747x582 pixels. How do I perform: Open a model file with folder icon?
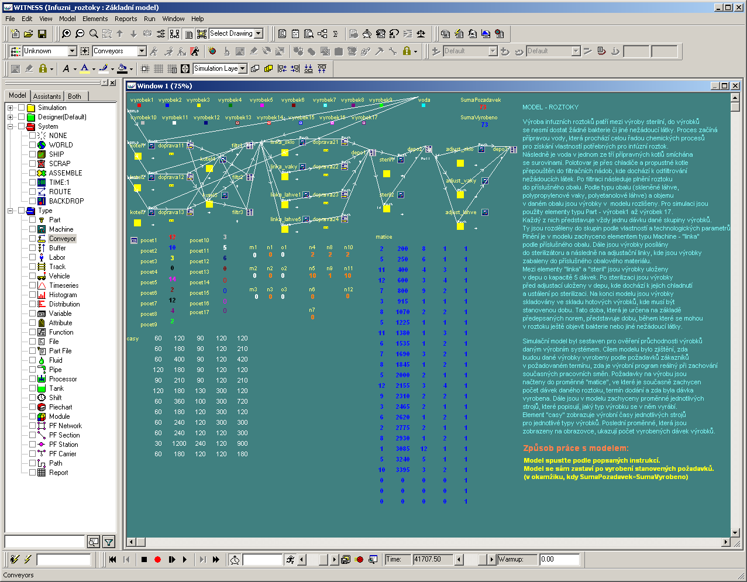[x=28, y=34]
